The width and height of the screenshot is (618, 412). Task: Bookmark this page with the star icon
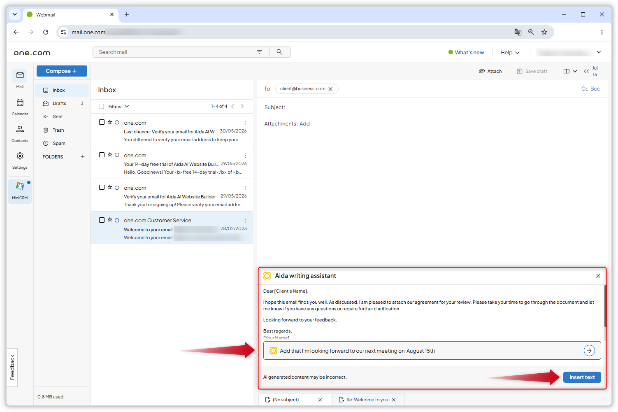click(544, 32)
